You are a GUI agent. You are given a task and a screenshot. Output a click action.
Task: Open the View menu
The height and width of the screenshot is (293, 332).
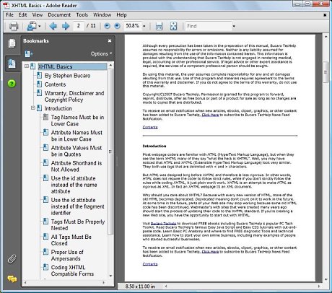click(38, 15)
